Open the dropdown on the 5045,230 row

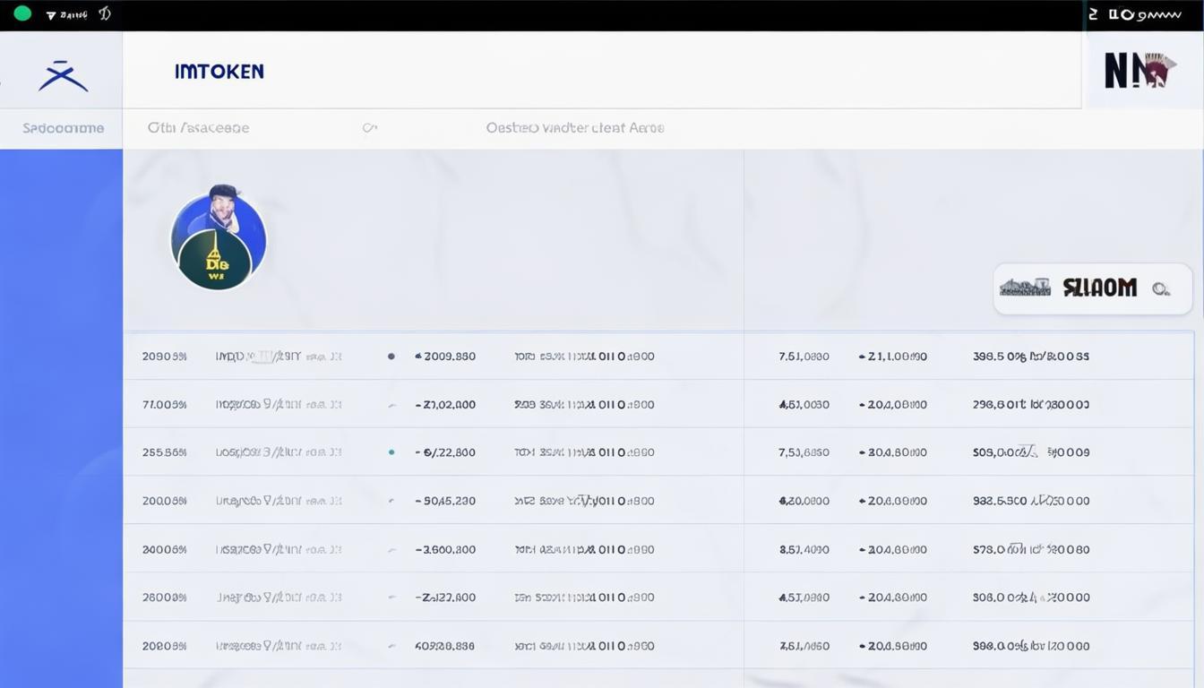391,501
